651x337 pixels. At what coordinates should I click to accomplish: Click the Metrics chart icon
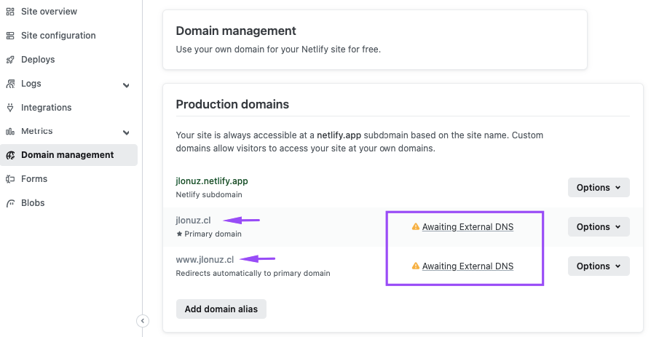click(x=10, y=132)
